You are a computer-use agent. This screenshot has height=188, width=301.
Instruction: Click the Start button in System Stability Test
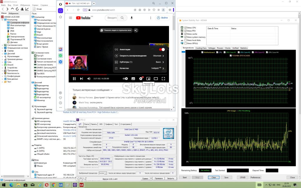185,177
